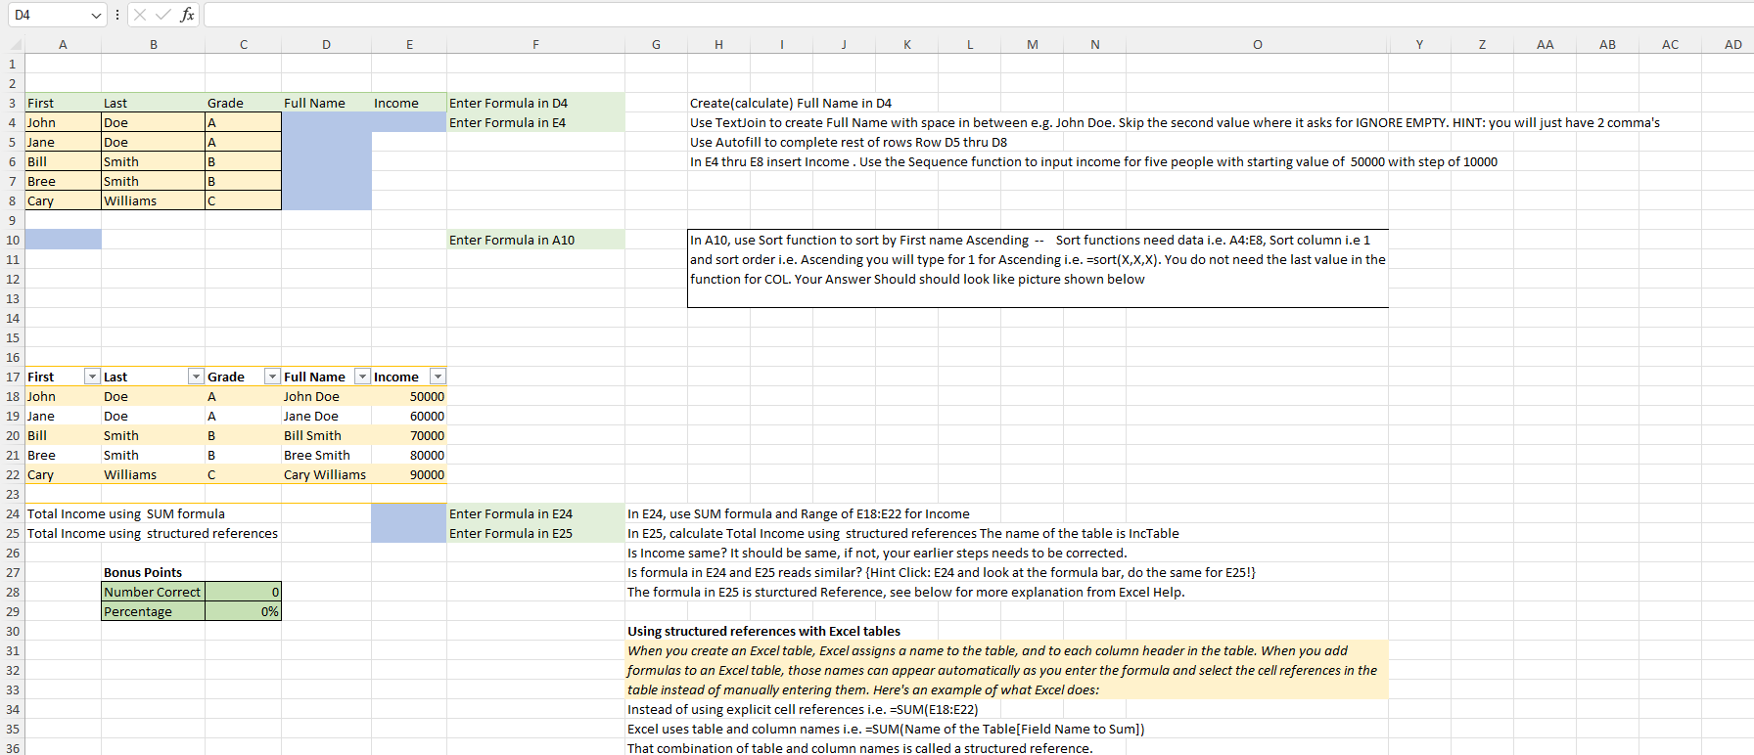
Task: Click the 'Bill' cell in row 6
Action: [x=63, y=161]
